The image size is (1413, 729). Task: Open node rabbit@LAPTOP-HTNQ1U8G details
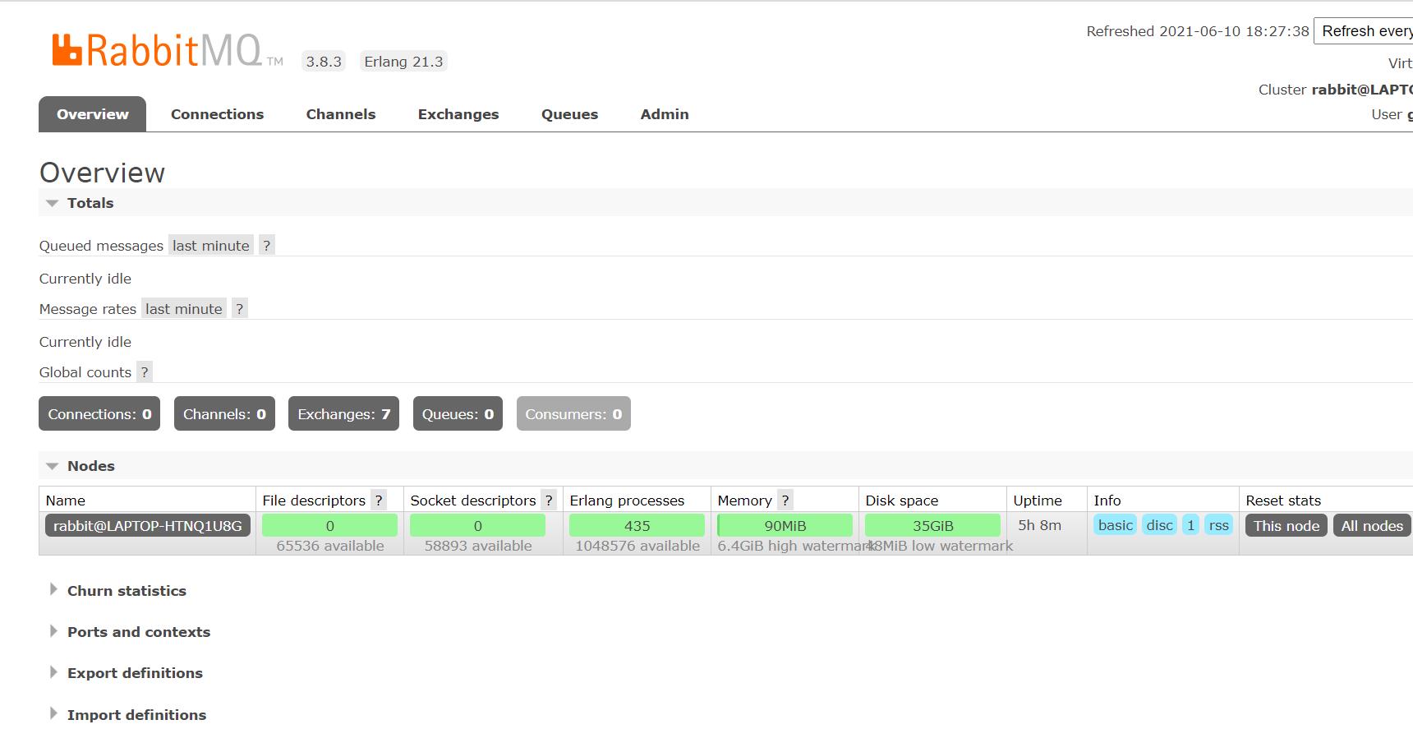point(148,525)
